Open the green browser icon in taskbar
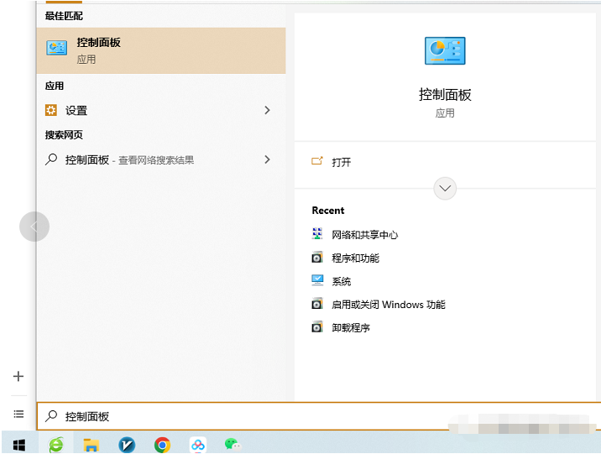 (56, 445)
